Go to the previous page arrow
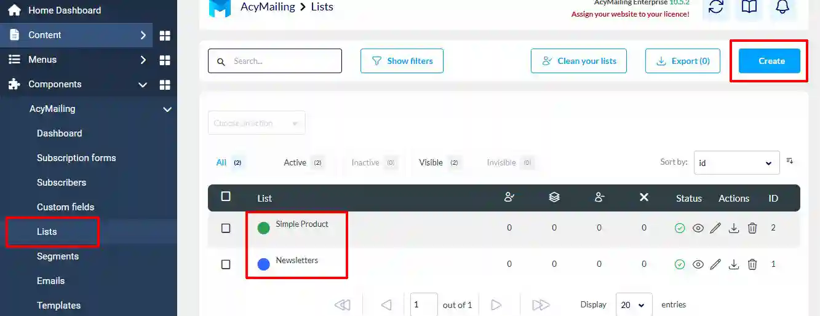Viewport: 820px width, 316px height. point(386,305)
